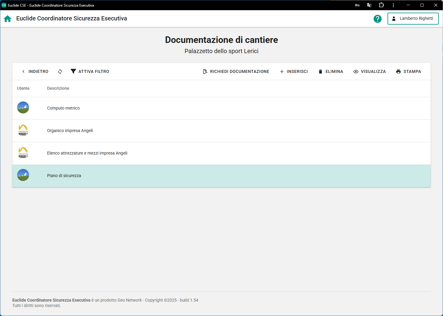Click RICHIEDI DOCUMENTAZIONE
The image size is (443, 316).
[x=236, y=71]
